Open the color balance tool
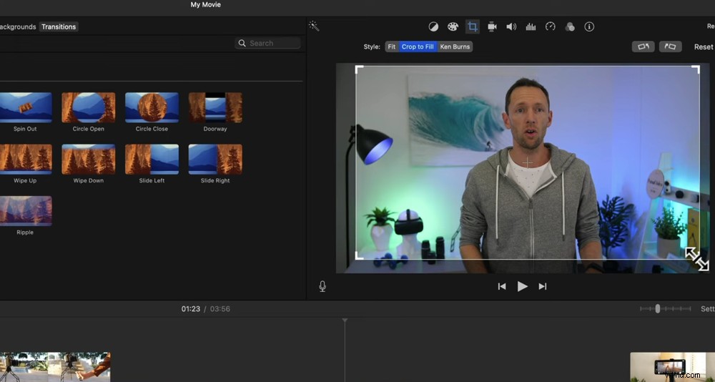Image resolution: width=715 pixels, height=382 pixels. pyautogui.click(x=433, y=26)
